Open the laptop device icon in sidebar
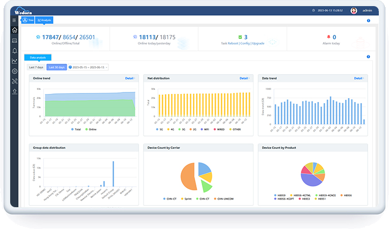 14,41
